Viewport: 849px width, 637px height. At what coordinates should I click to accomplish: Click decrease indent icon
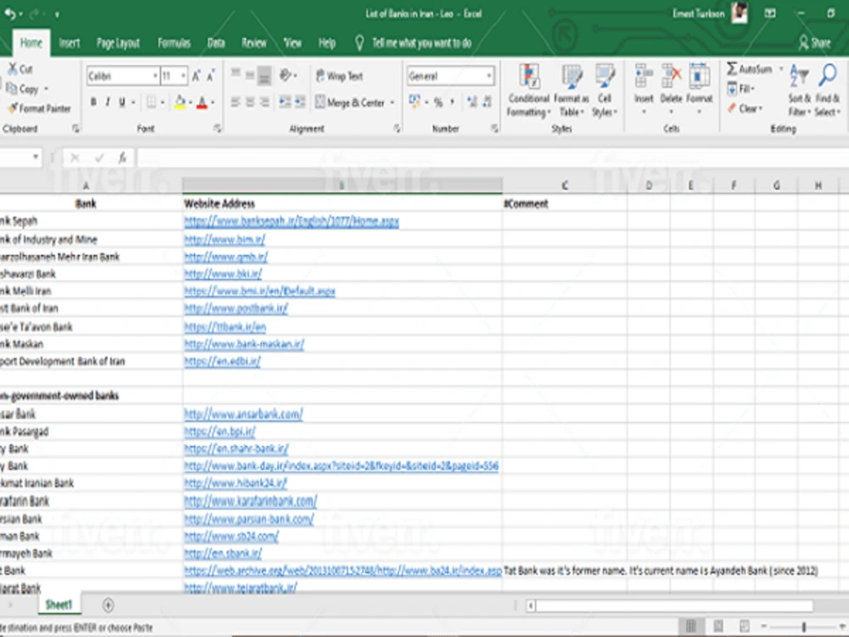(x=284, y=102)
